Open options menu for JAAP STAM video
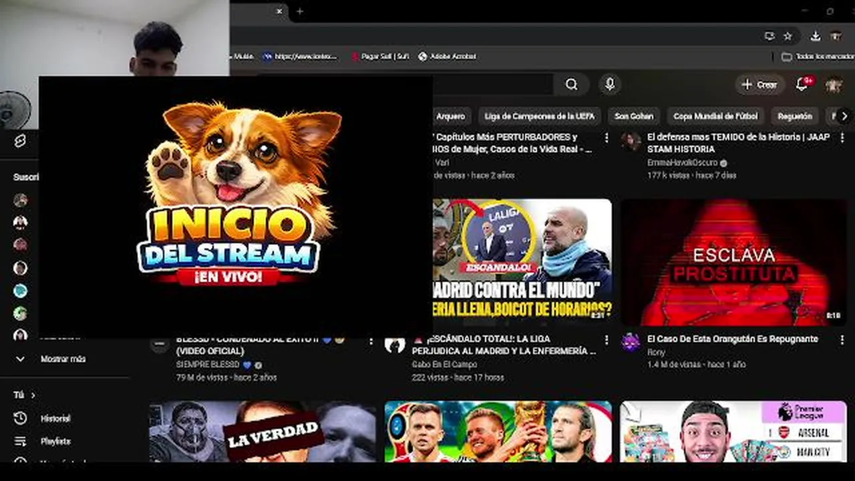 841,138
